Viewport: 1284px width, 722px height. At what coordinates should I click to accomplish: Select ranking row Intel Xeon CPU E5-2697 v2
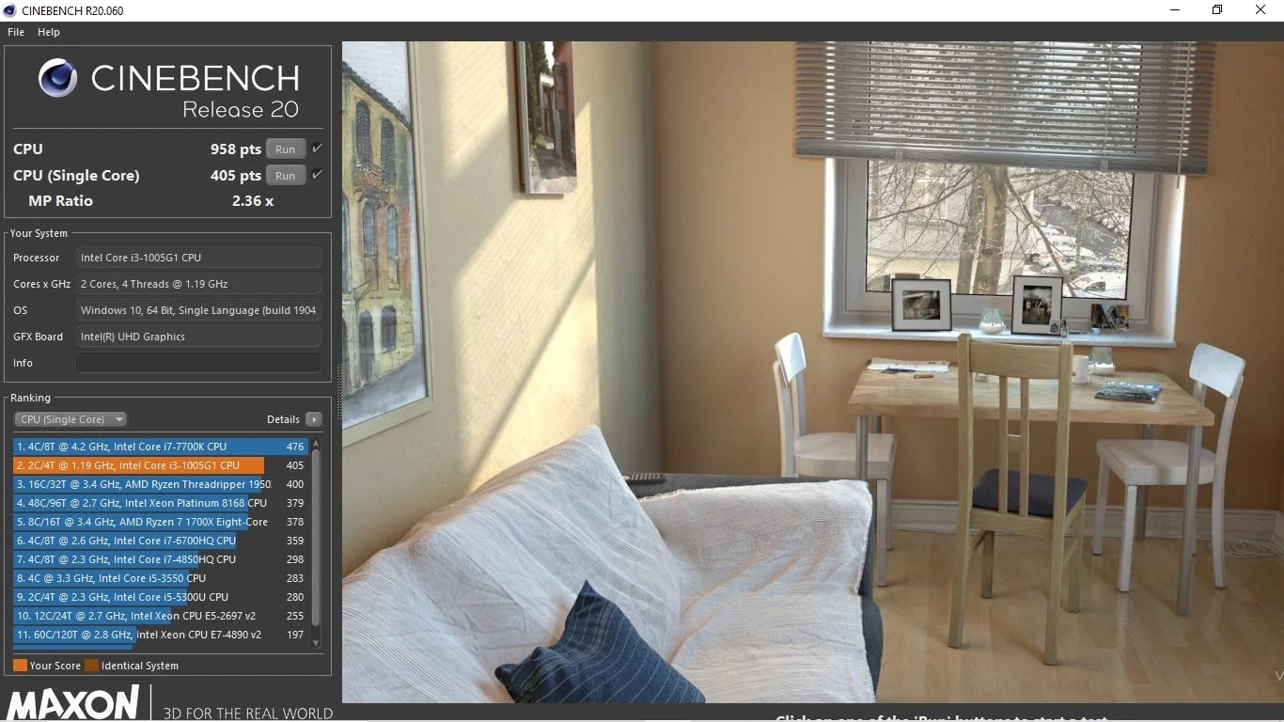(160, 616)
